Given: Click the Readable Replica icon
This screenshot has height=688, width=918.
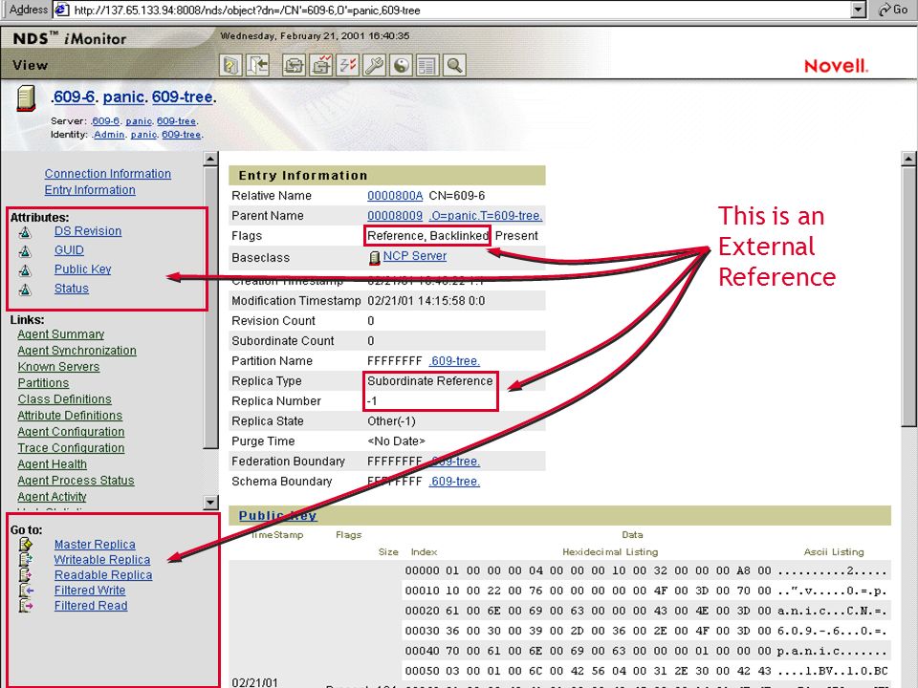Looking at the screenshot, I should pos(26,575).
